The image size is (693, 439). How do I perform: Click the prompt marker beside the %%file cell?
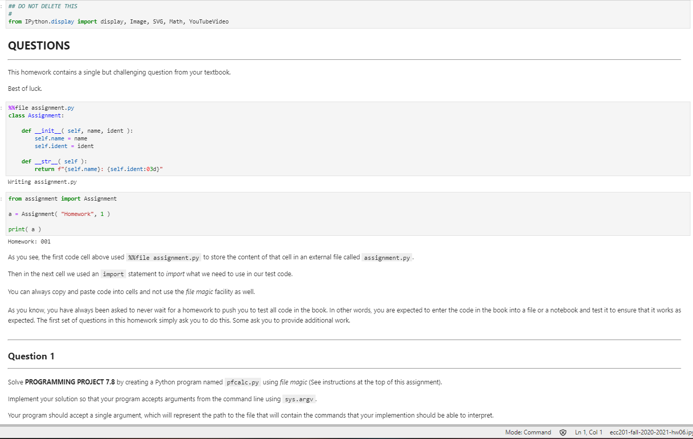click(x=2, y=108)
